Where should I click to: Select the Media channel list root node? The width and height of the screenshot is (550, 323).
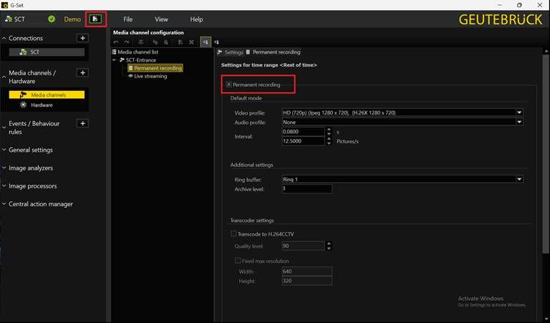(137, 52)
